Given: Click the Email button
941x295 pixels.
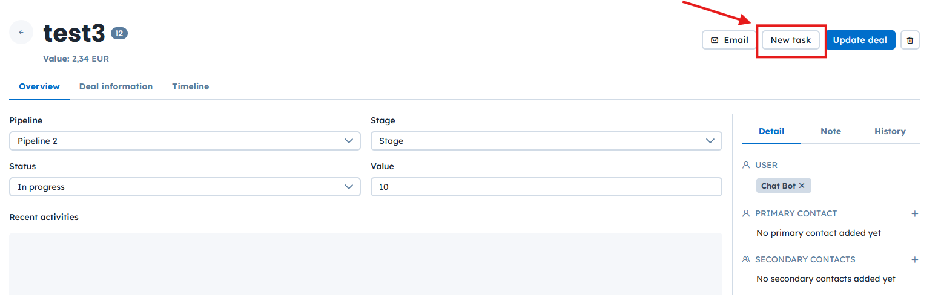Looking at the screenshot, I should coord(729,41).
